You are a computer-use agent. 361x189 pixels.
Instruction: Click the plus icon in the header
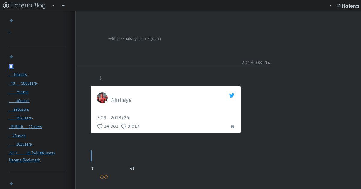click(63, 5)
